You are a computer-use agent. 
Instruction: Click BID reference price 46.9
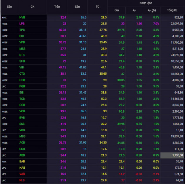(104, 36)
